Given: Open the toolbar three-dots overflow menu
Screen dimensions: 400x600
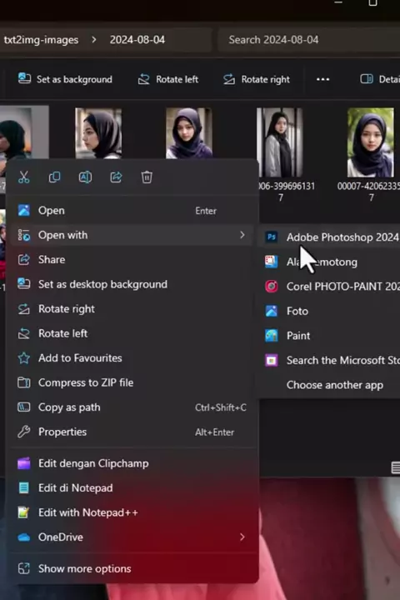Looking at the screenshot, I should pos(322,79).
